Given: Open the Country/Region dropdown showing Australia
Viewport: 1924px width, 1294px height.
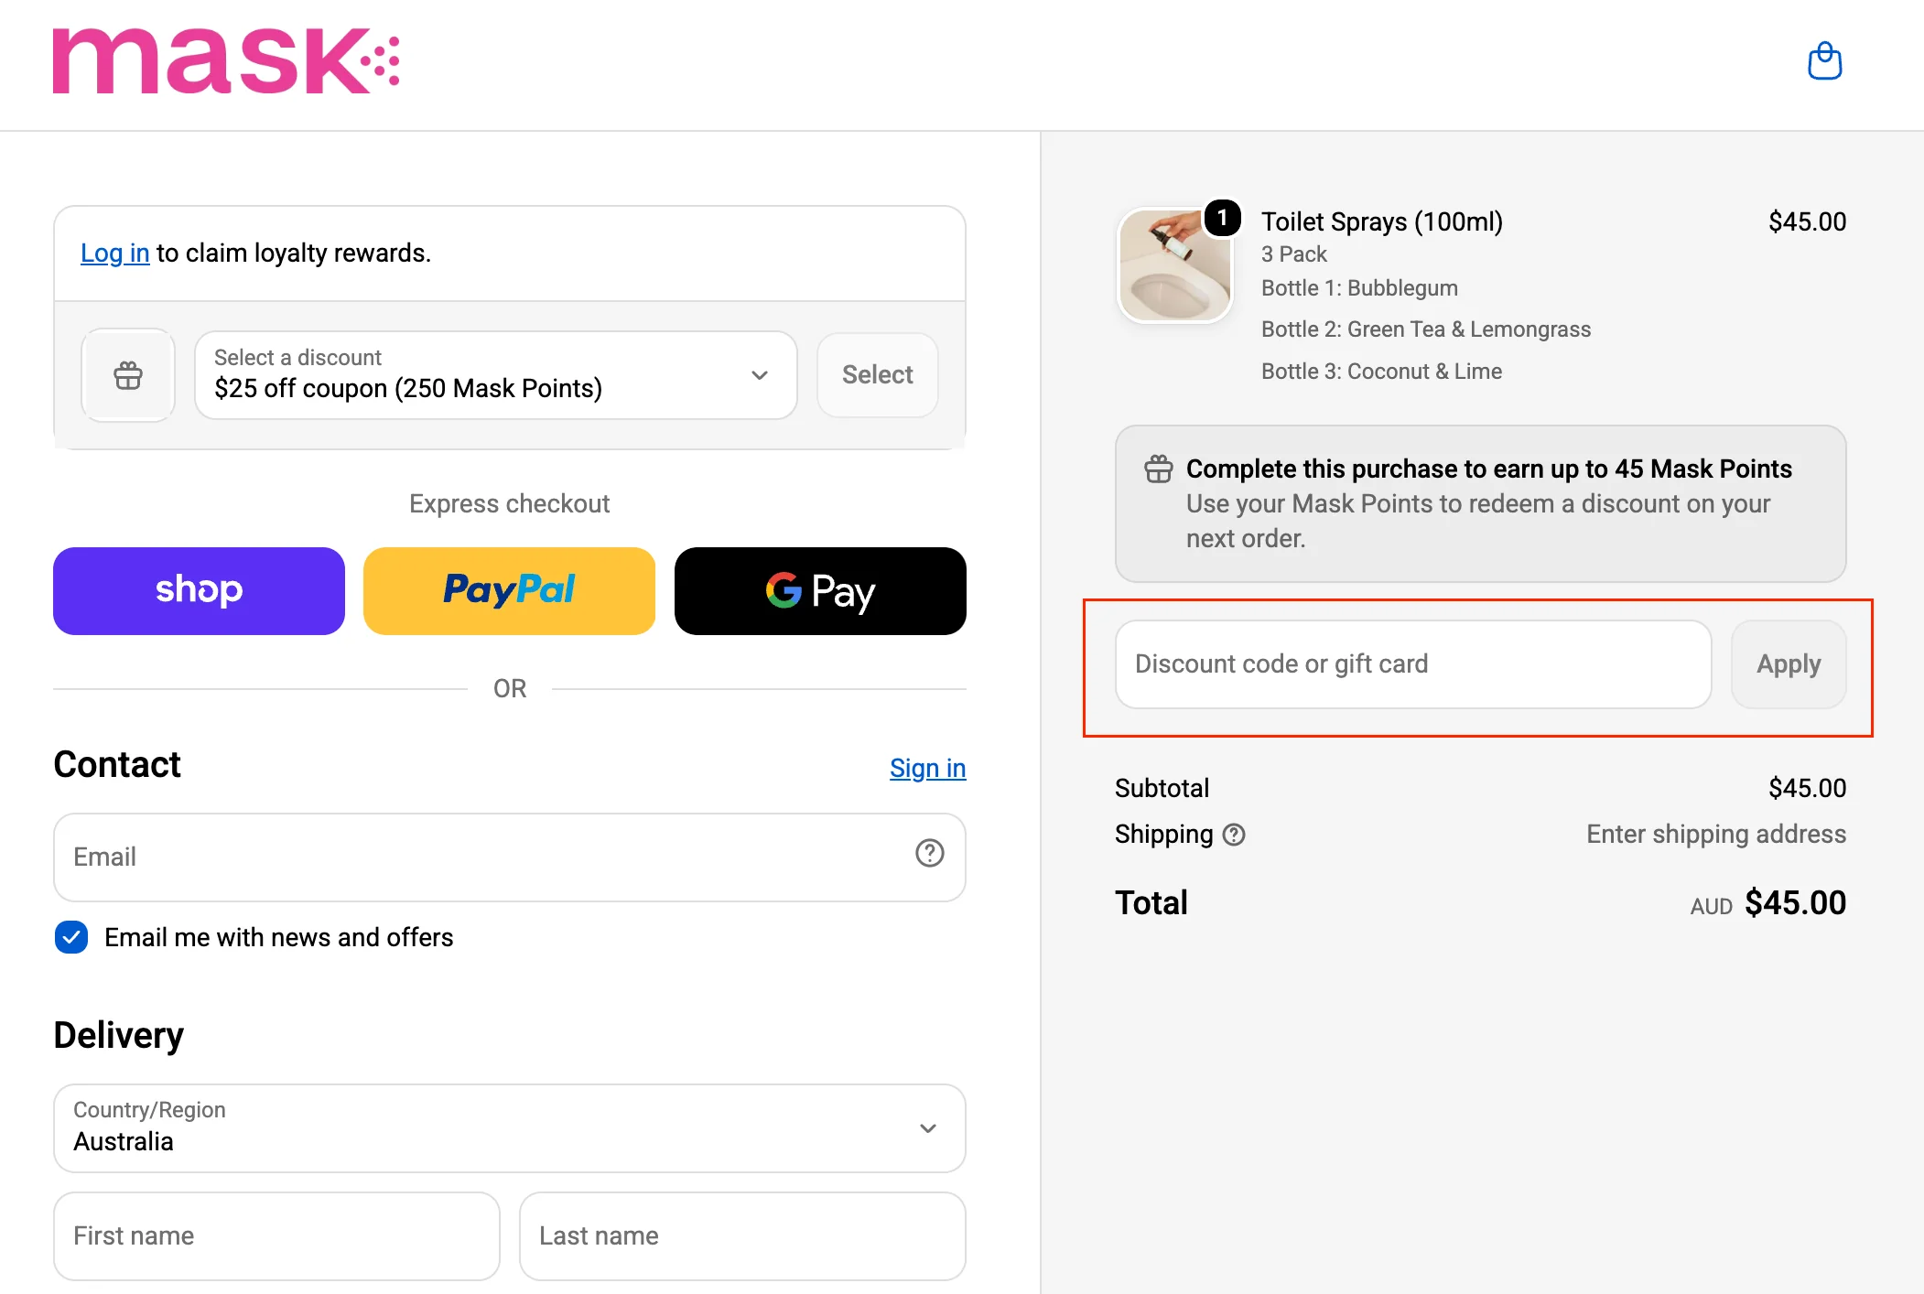Looking at the screenshot, I should (x=510, y=1128).
